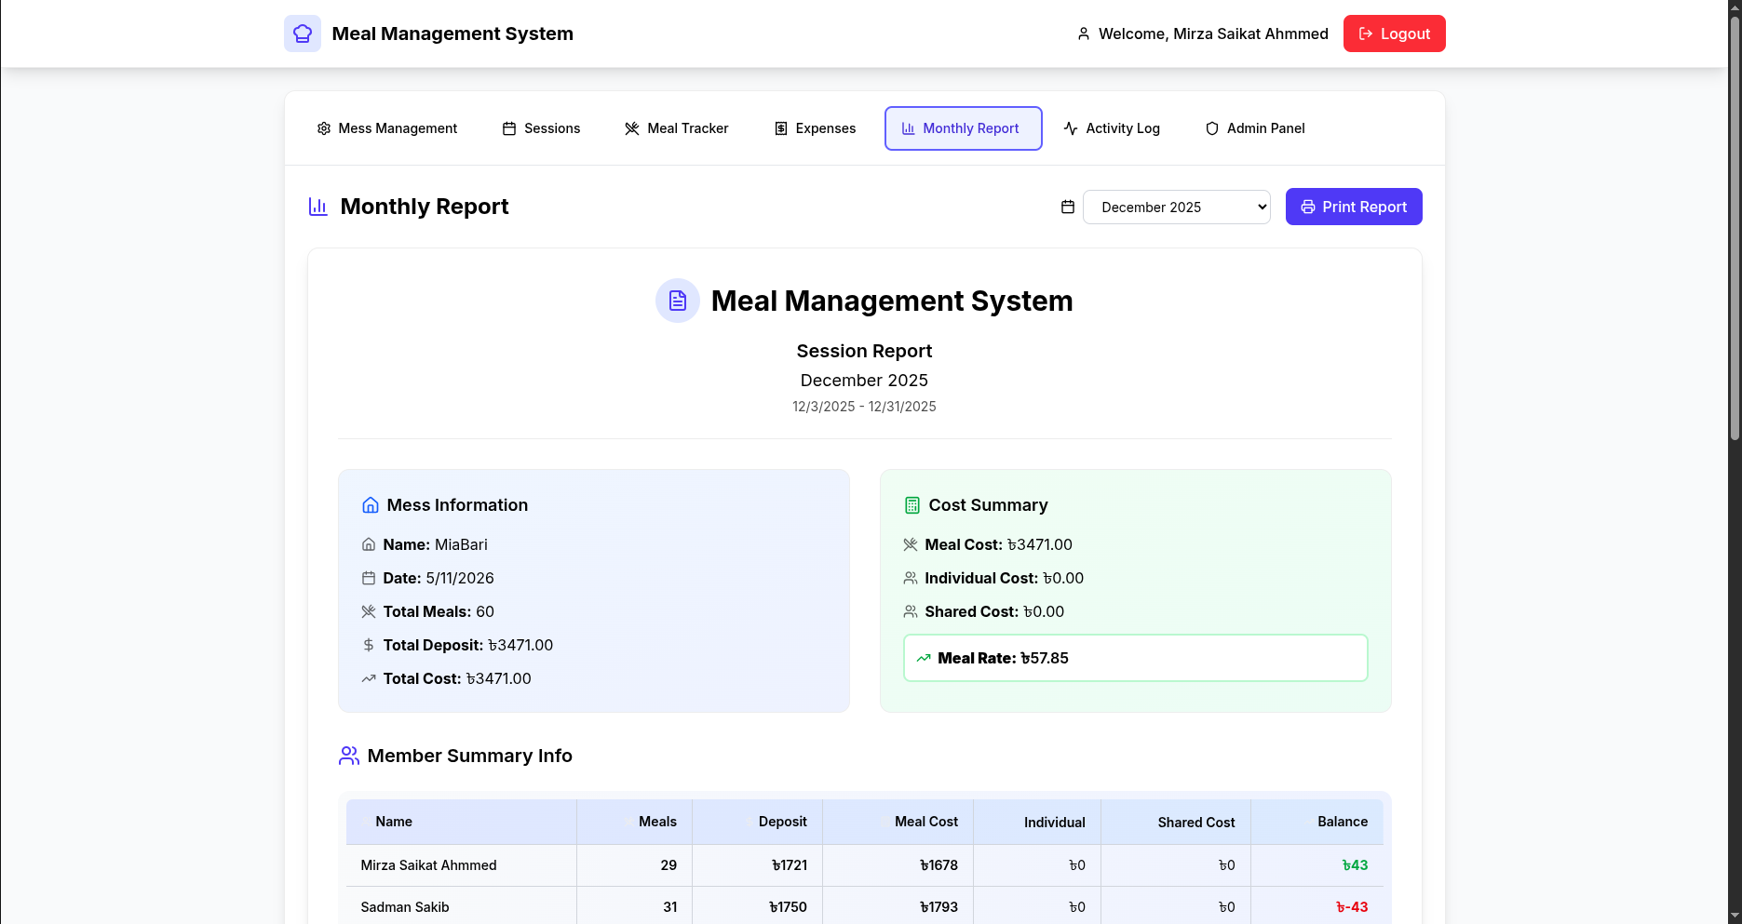Click the red ৳-43 balance value
1742x924 pixels.
click(x=1352, y=907)
